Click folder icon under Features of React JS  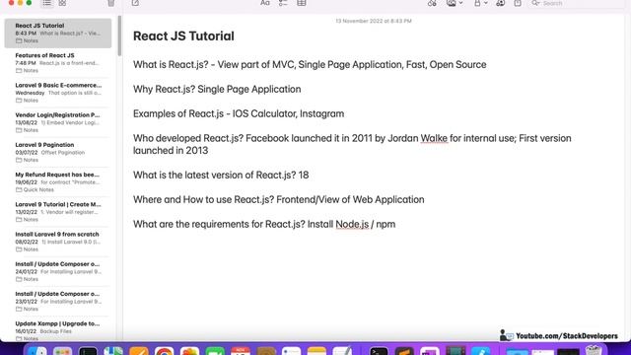pyautogui.click(x=19, y=70)
